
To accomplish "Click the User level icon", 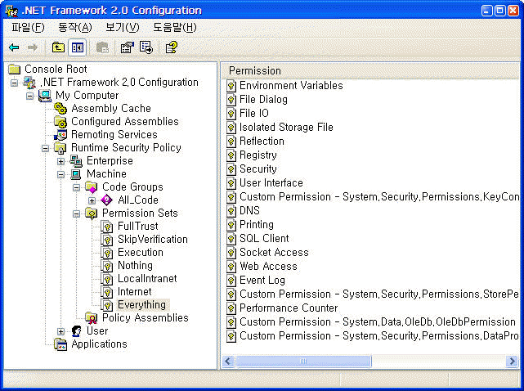I will 76,330.
